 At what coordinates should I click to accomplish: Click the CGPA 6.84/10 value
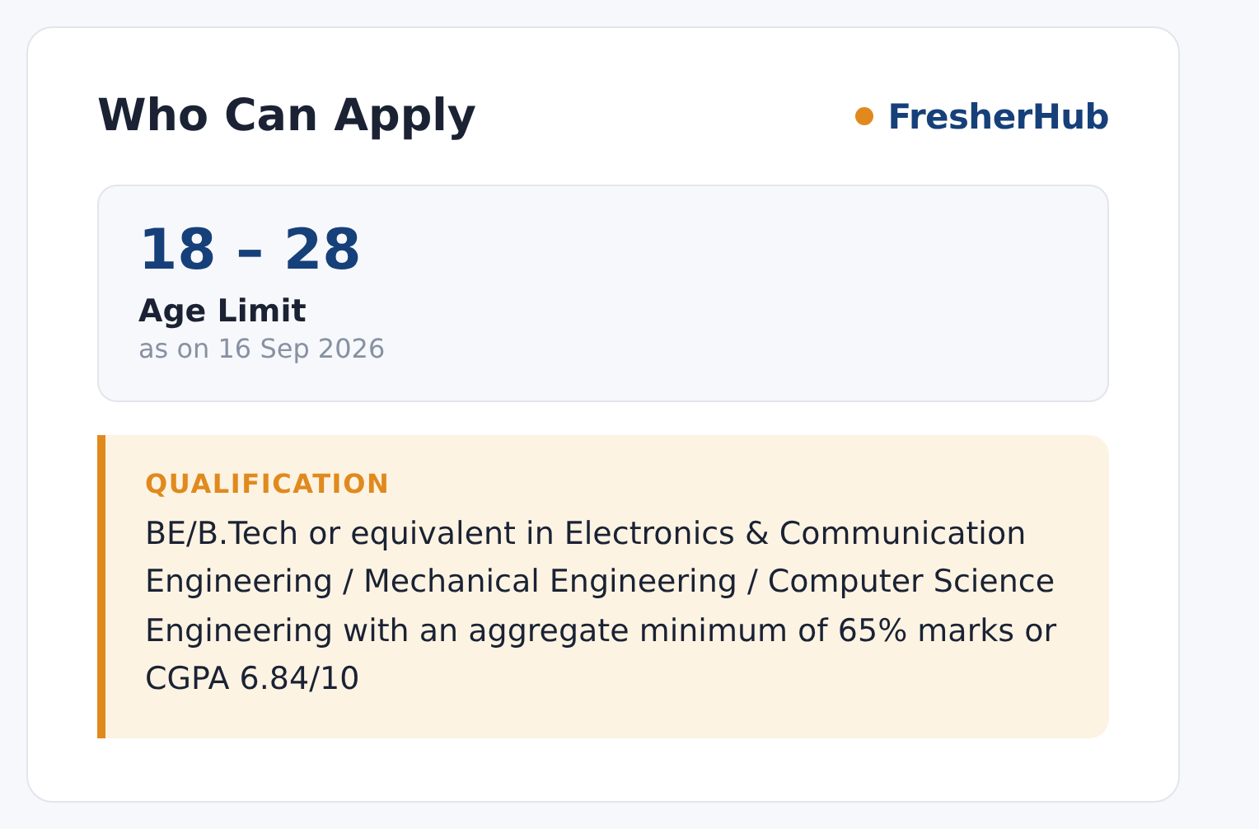point(252,679)
